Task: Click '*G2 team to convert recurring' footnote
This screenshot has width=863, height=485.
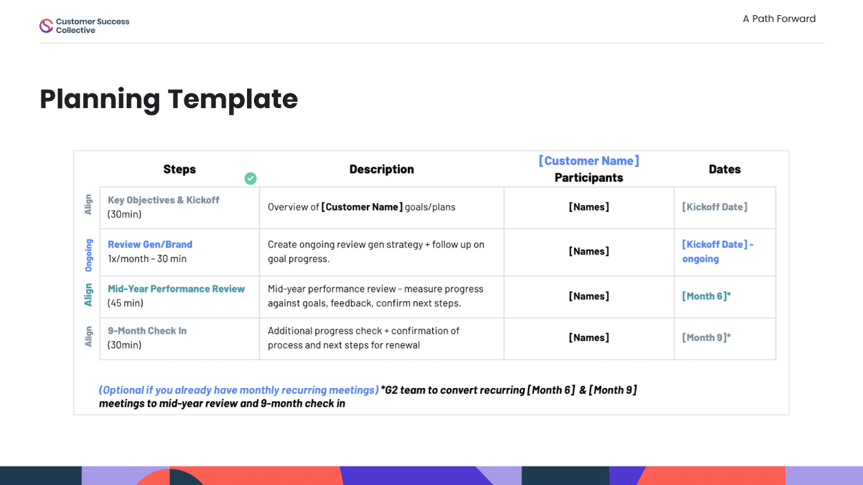Action: [452, 390]
